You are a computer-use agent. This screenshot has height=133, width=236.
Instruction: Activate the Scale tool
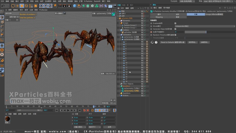pos(22,6)
